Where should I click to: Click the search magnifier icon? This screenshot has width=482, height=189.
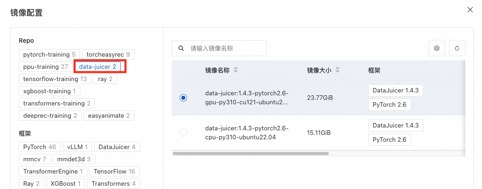pyautogui.click(x=181, y=48)
